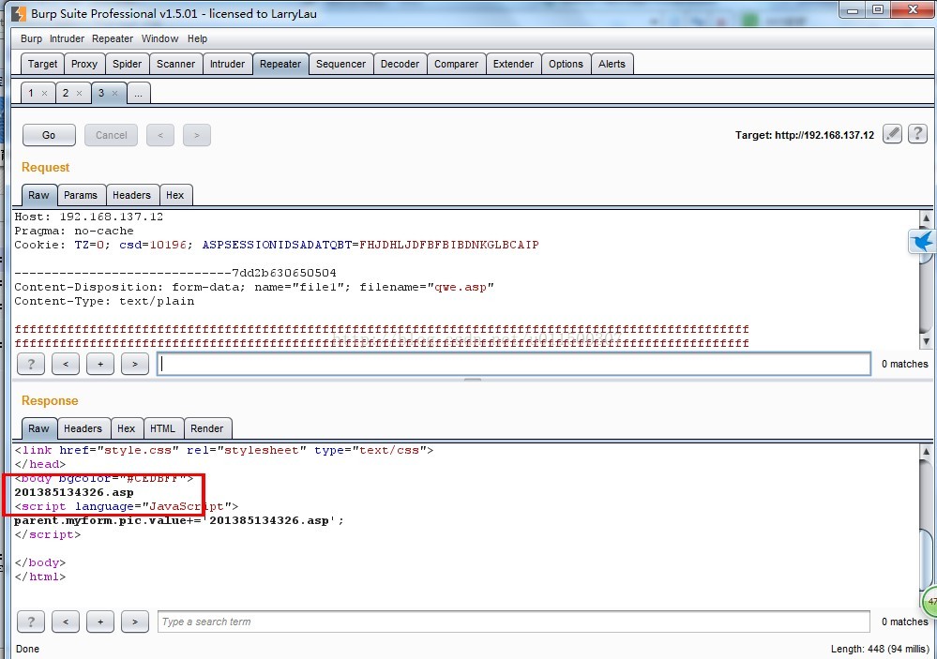Switch to the Decoder tab
This screenshot has height=659, width=937.
point(400,64)
